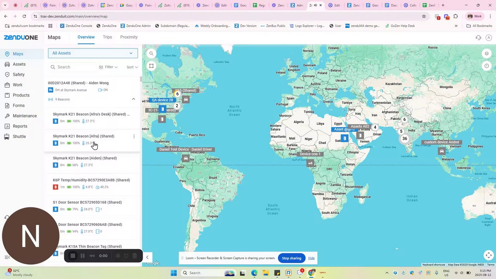The image size is (496, 279).
Task: Collapse the 9 Beacons section chevron
Action: coord(134,99)
